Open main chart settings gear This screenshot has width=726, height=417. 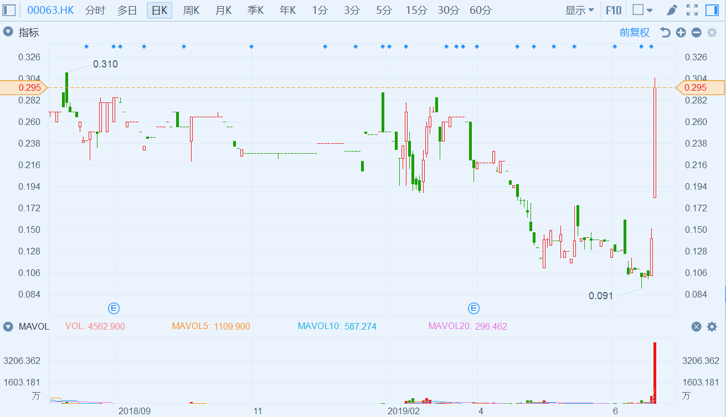tap(712, 33)
